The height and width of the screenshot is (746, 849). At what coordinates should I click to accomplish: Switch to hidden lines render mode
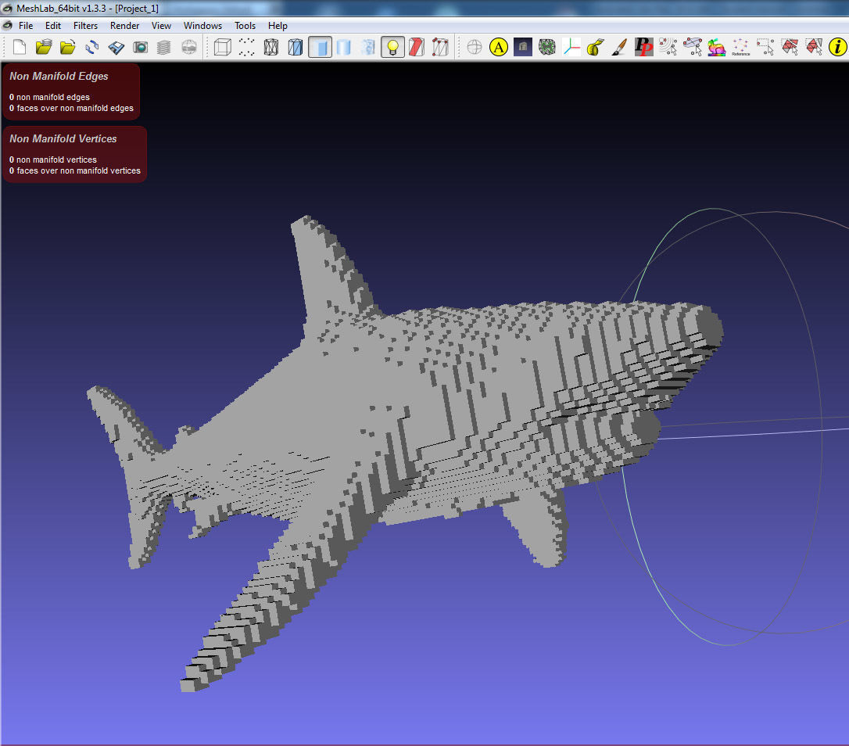295,47
